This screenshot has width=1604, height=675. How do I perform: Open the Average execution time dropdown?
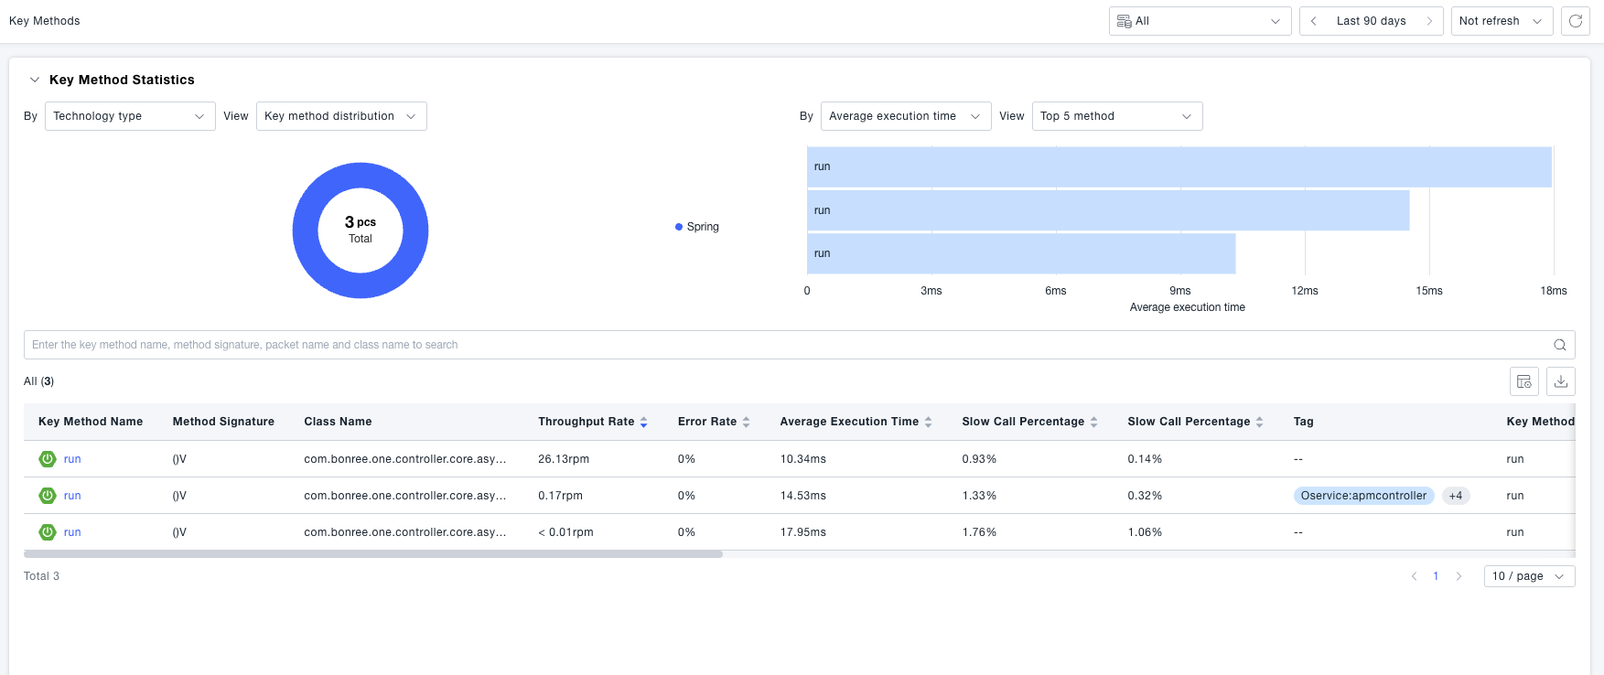tap(905, 116)
